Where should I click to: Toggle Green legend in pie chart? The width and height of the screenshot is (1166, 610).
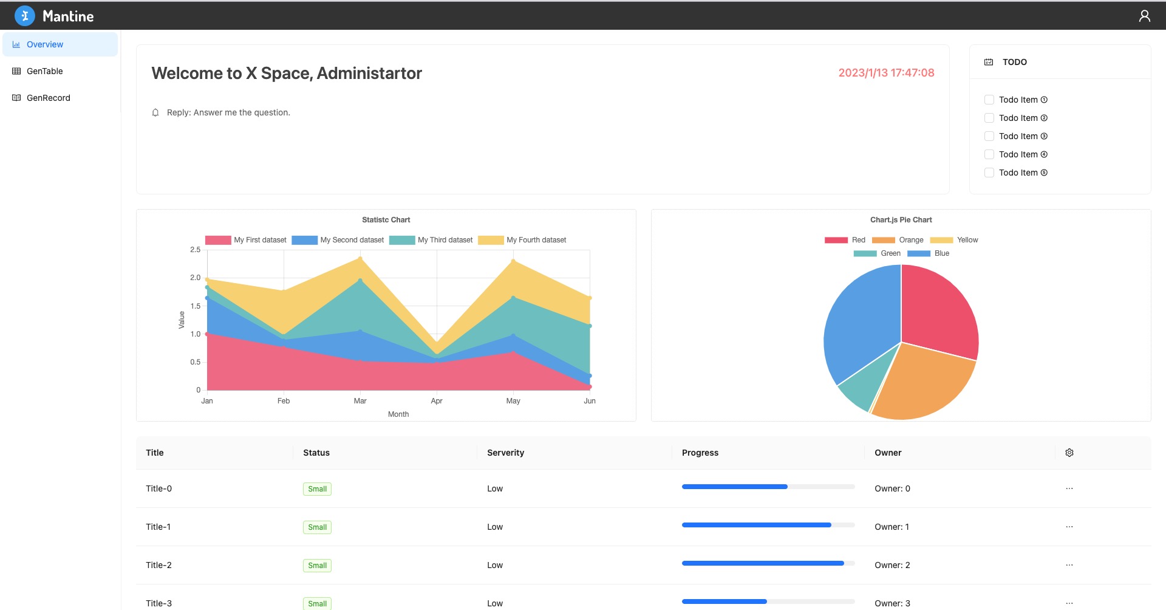877,253
